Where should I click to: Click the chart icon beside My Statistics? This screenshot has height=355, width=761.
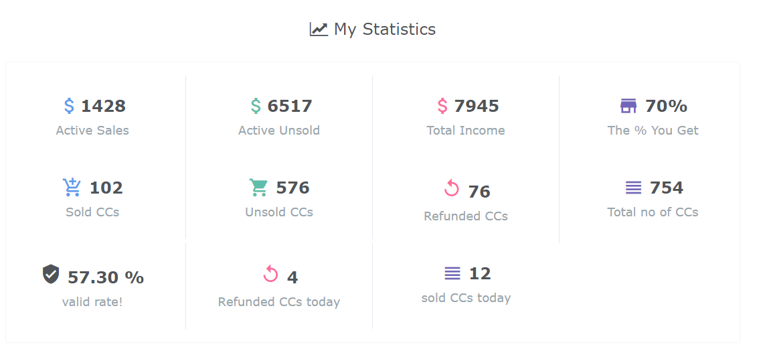coord(319,29)
